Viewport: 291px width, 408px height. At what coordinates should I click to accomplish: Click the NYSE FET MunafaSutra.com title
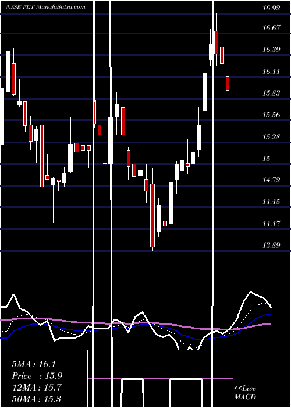(x=46, y=7)
